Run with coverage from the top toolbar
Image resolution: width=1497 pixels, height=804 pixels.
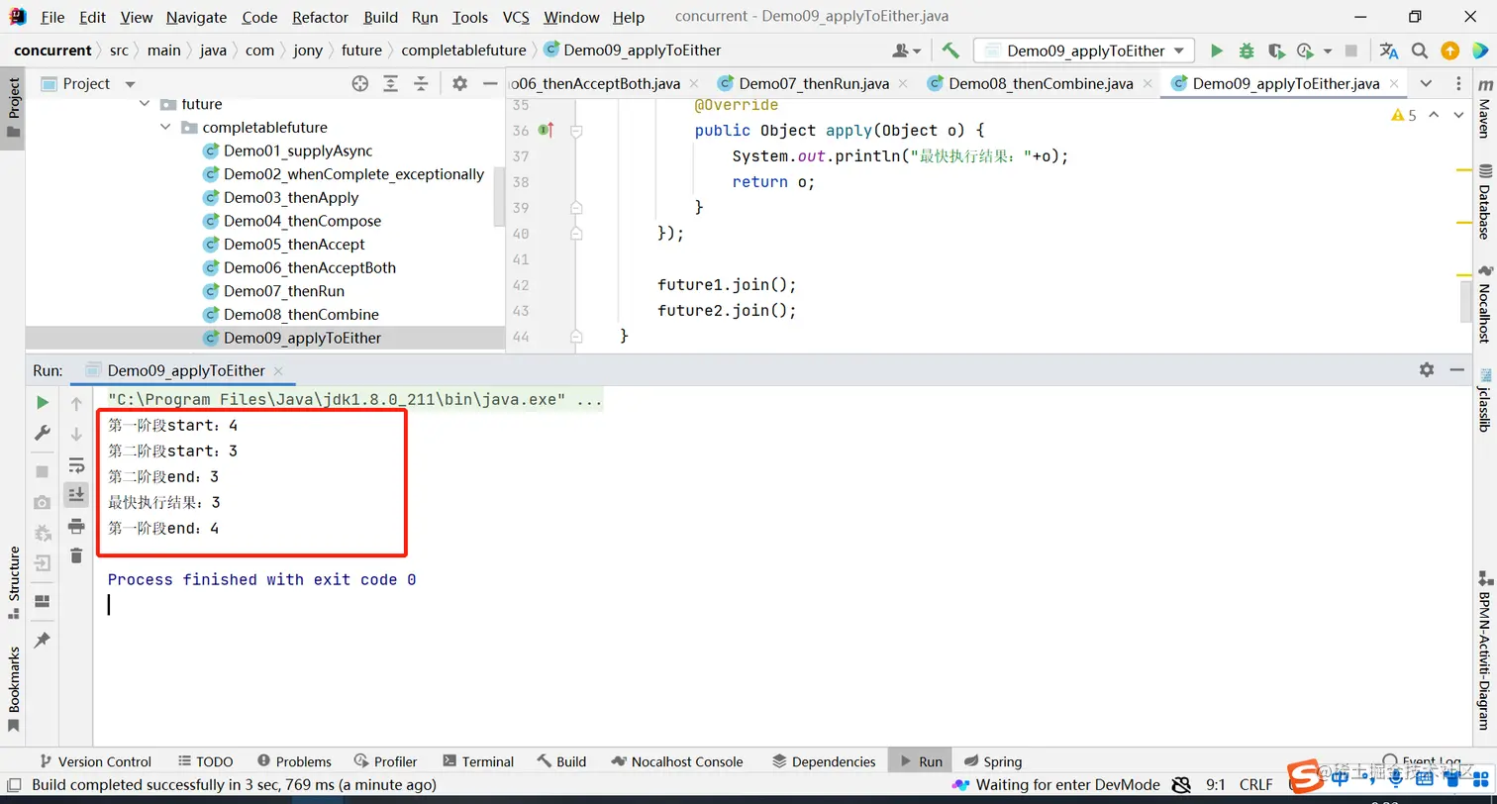click(1276, 50)
